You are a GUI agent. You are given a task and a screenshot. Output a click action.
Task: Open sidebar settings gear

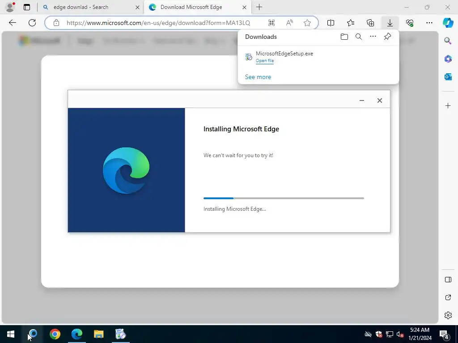(x=448, y=315)
